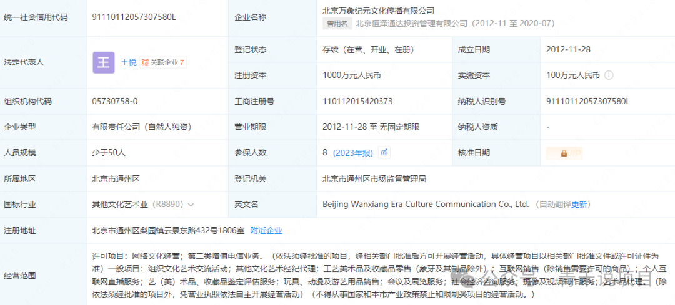The height and width of the screenshot is (305, 675).
Task: Select status text 存续（在营、开业、在册）
Action: coord(368,50)
